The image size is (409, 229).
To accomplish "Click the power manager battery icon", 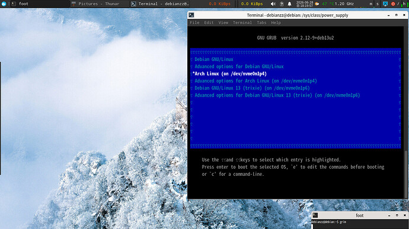I will click(x=282, y=4).
